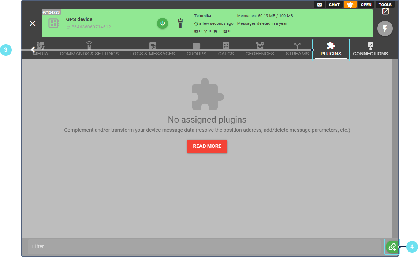The width and height of the screenshot is (418, 257).
Task: Open the OPEN menu
Action: (366, 5)
